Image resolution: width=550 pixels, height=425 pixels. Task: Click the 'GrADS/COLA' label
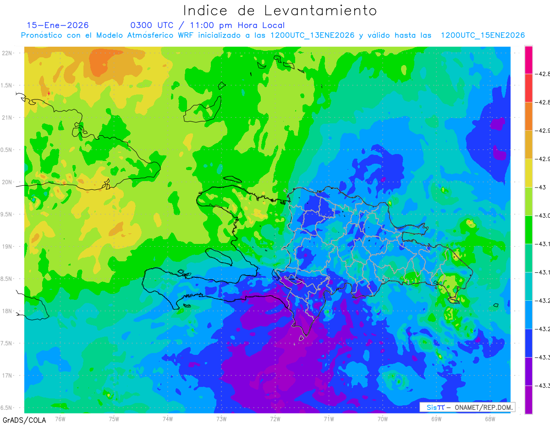tap(23, 420)
